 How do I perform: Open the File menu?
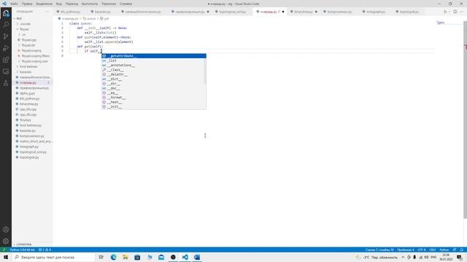coord(14,4)
